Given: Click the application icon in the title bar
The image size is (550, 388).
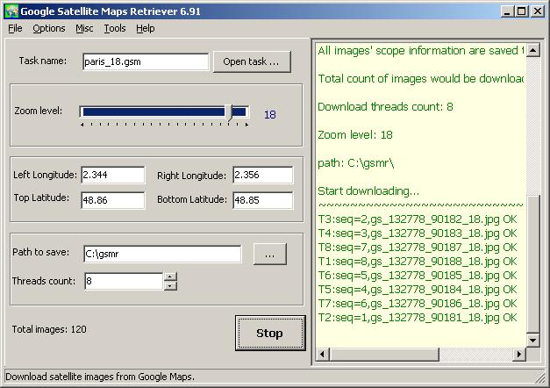Looking at the screenshot, I should point(11,11).
